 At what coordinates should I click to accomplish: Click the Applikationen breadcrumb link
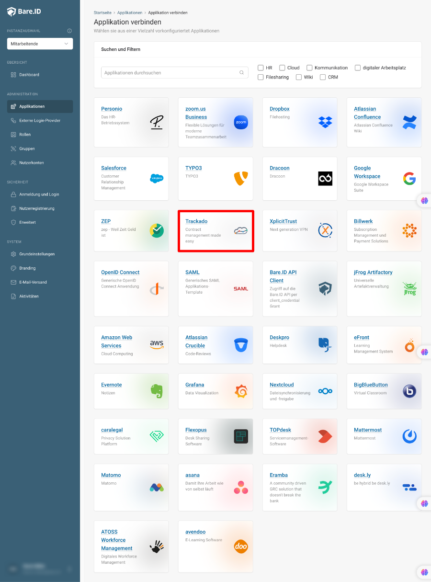coord(130,12)
